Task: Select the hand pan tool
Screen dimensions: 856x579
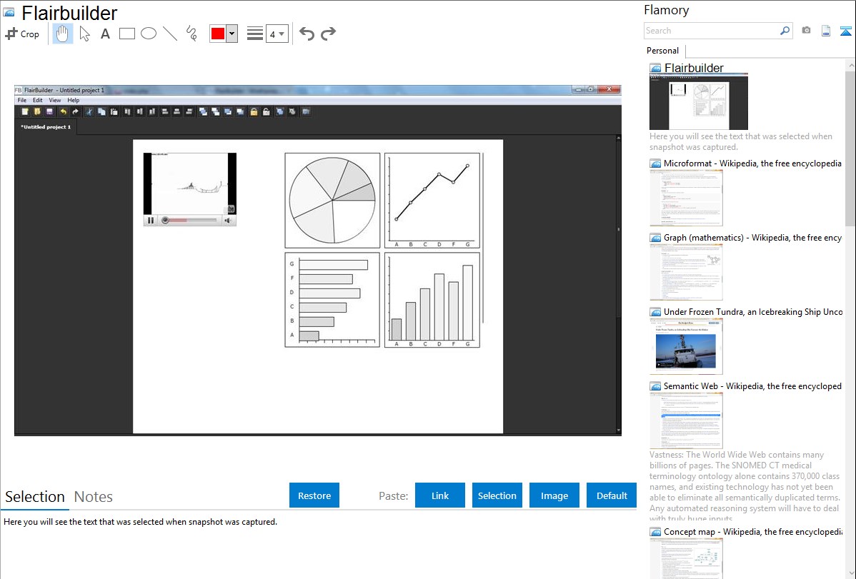Action: point(62,34)
